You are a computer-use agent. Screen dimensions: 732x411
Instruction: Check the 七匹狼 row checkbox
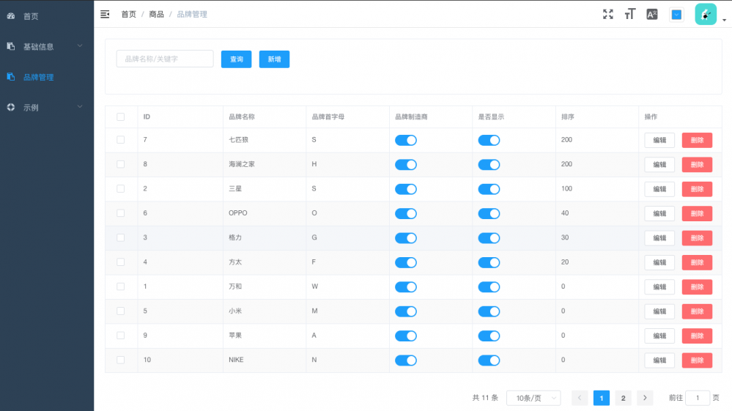[121, 140]
